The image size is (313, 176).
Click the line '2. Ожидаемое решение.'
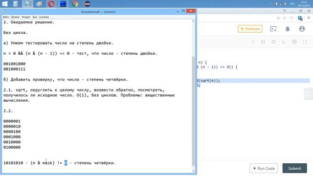[29, 22]
